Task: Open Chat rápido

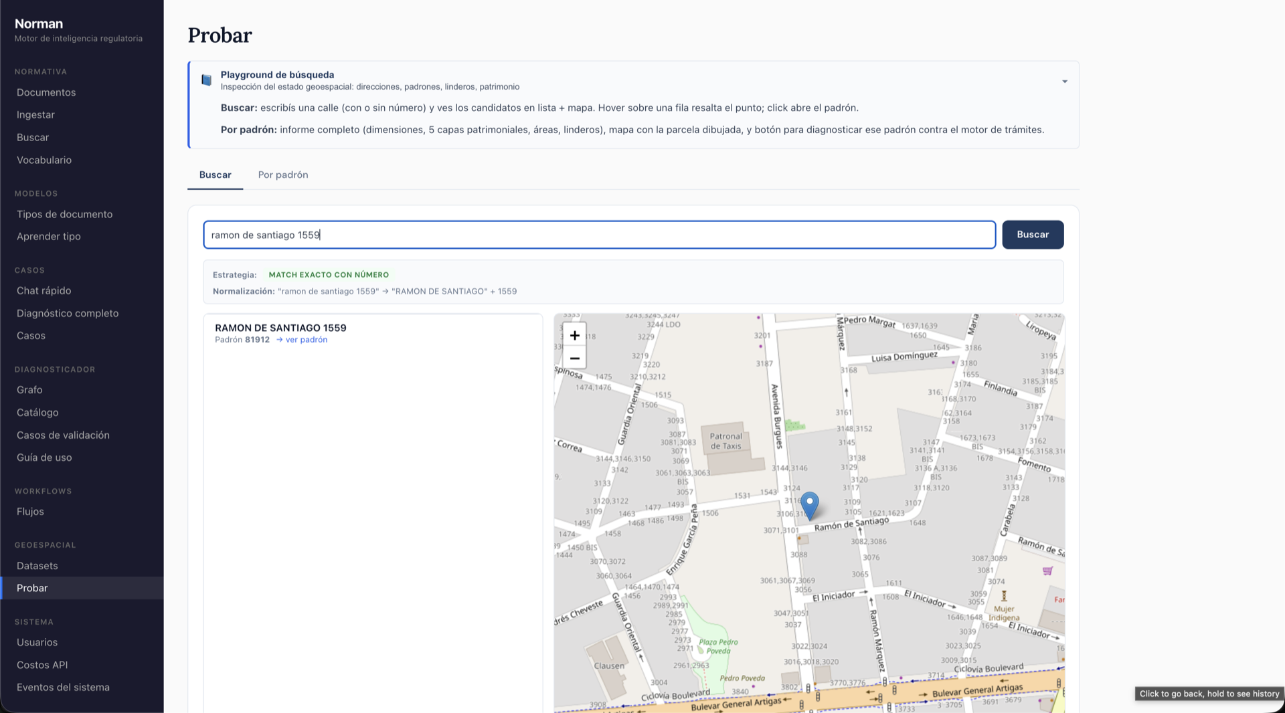Action: tap(44, 290)
